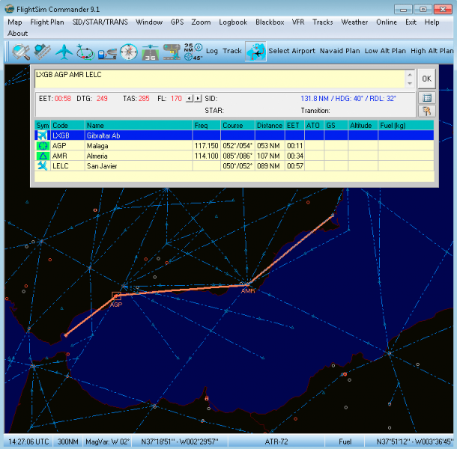Increase flight level with right arrow
457x449 pixels.
coord(198,98)
